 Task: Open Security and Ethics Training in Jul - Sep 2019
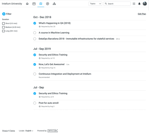(53, 55)
